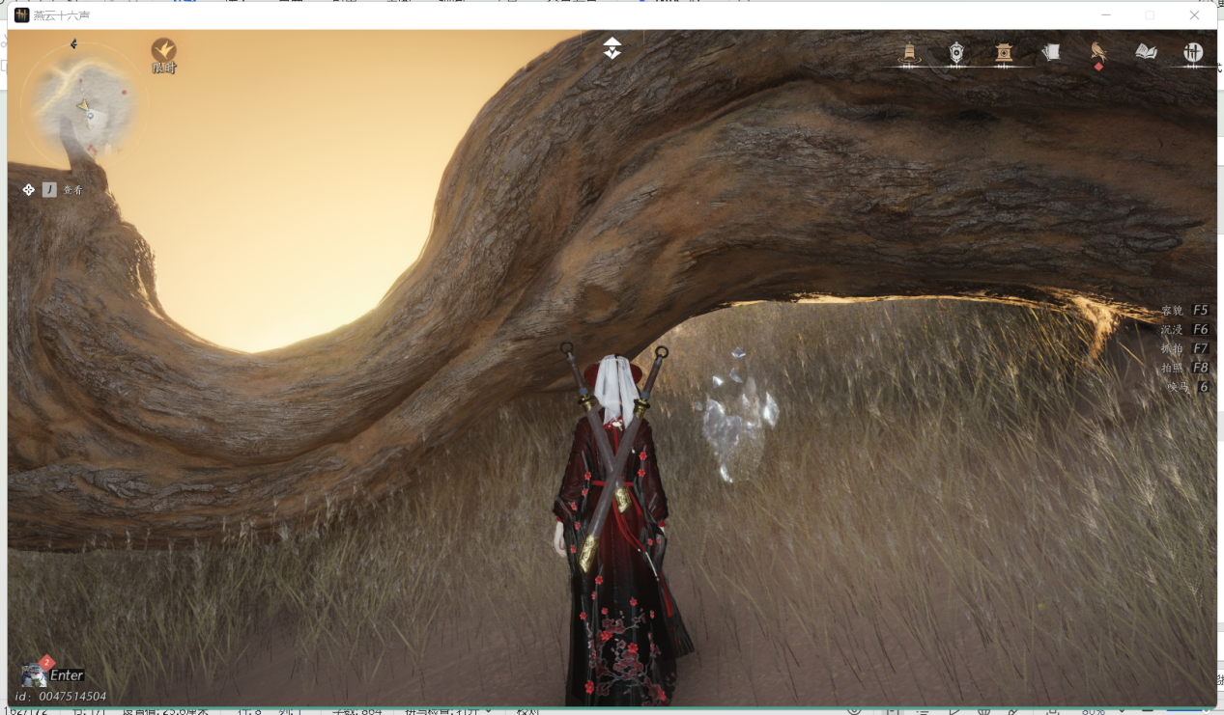Open the shrine pavilion icon
The image size is (1224, 715).
[1004, 53]
